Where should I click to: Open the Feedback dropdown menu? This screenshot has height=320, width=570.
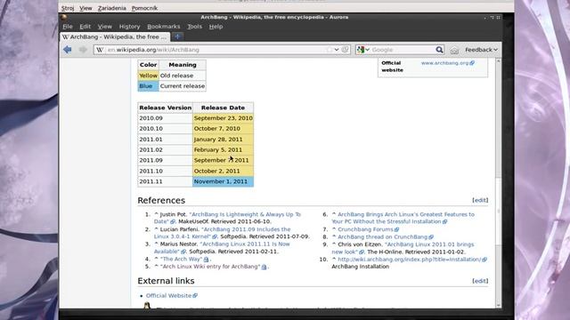pos(481,50)
